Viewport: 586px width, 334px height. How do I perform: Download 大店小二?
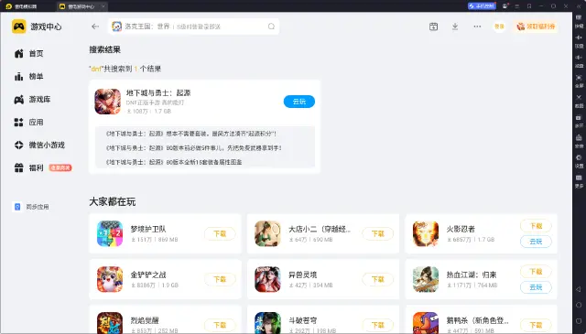(x=377, y=234)
